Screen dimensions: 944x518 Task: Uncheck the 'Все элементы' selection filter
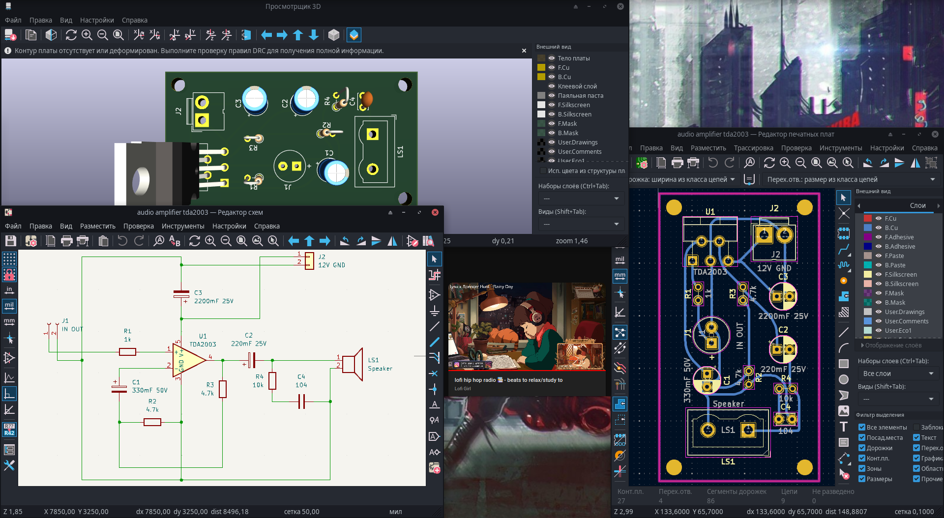(x=861, y=427)
